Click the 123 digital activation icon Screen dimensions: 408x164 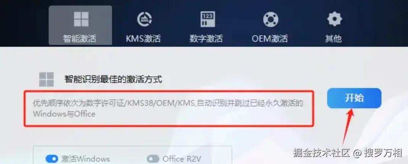[x=208, y=19]
